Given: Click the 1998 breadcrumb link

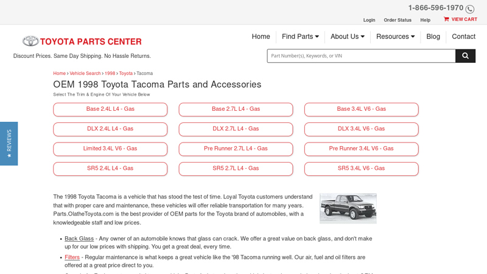Looking at the screenshot, I should click(110, 73).
